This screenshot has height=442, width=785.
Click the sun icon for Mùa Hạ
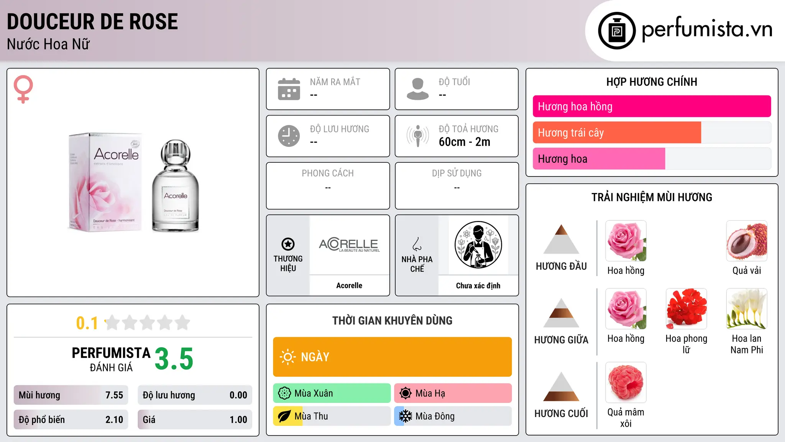pyautogui.click(x=405, y=393)
